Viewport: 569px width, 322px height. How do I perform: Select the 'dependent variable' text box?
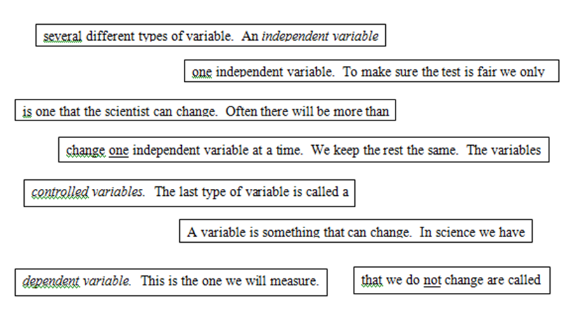tap(171, 282)
